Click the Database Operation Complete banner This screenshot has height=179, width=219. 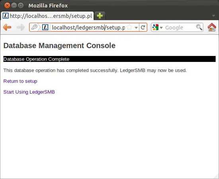click(x=109, y=59)
